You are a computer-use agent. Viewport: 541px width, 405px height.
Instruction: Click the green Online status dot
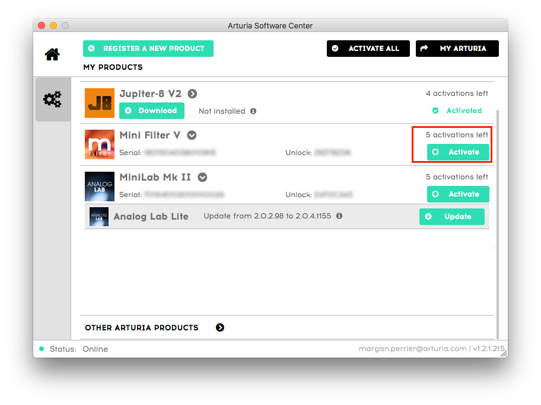click(42, 349)
